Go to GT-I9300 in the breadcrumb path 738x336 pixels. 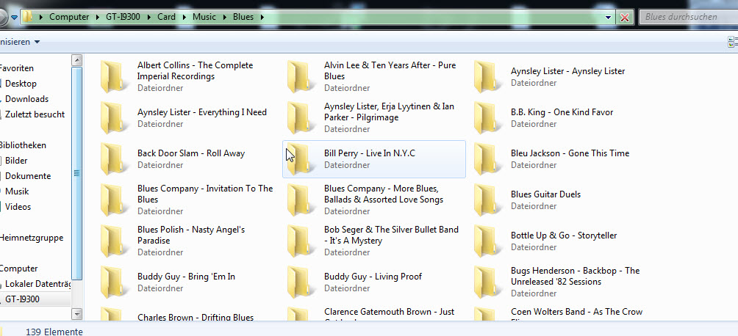[123, 17]
